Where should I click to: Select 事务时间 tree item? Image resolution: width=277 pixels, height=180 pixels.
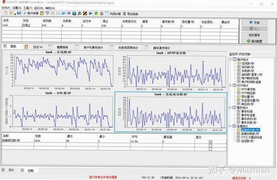[x=247, y=112]
